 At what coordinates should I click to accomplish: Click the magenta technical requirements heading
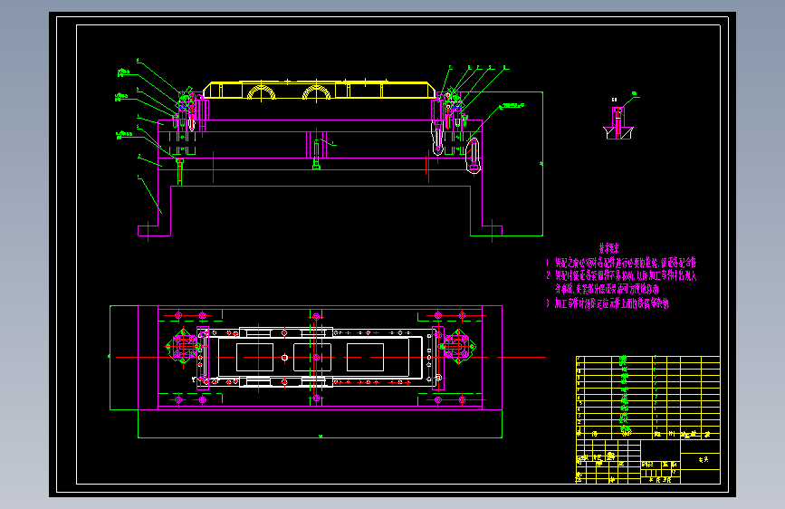click(x=608, y=248)
